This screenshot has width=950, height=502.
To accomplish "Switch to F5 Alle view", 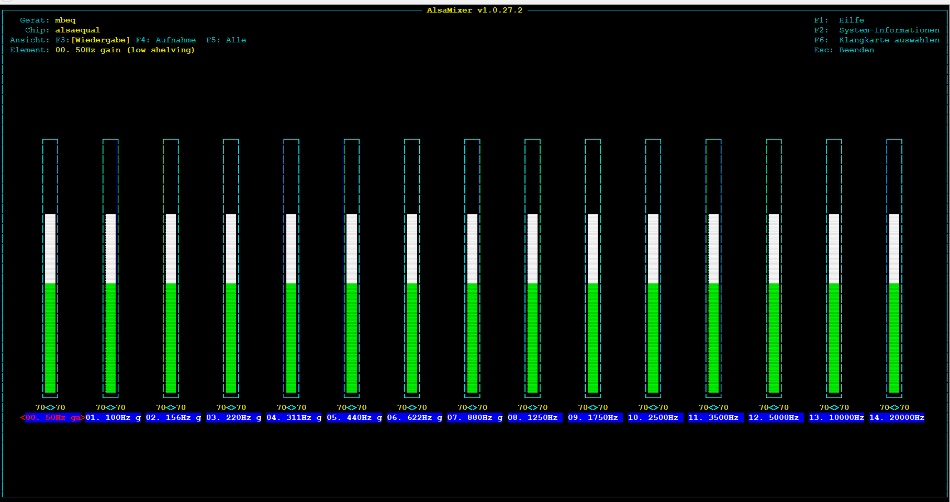I will [x=226, y=40].
